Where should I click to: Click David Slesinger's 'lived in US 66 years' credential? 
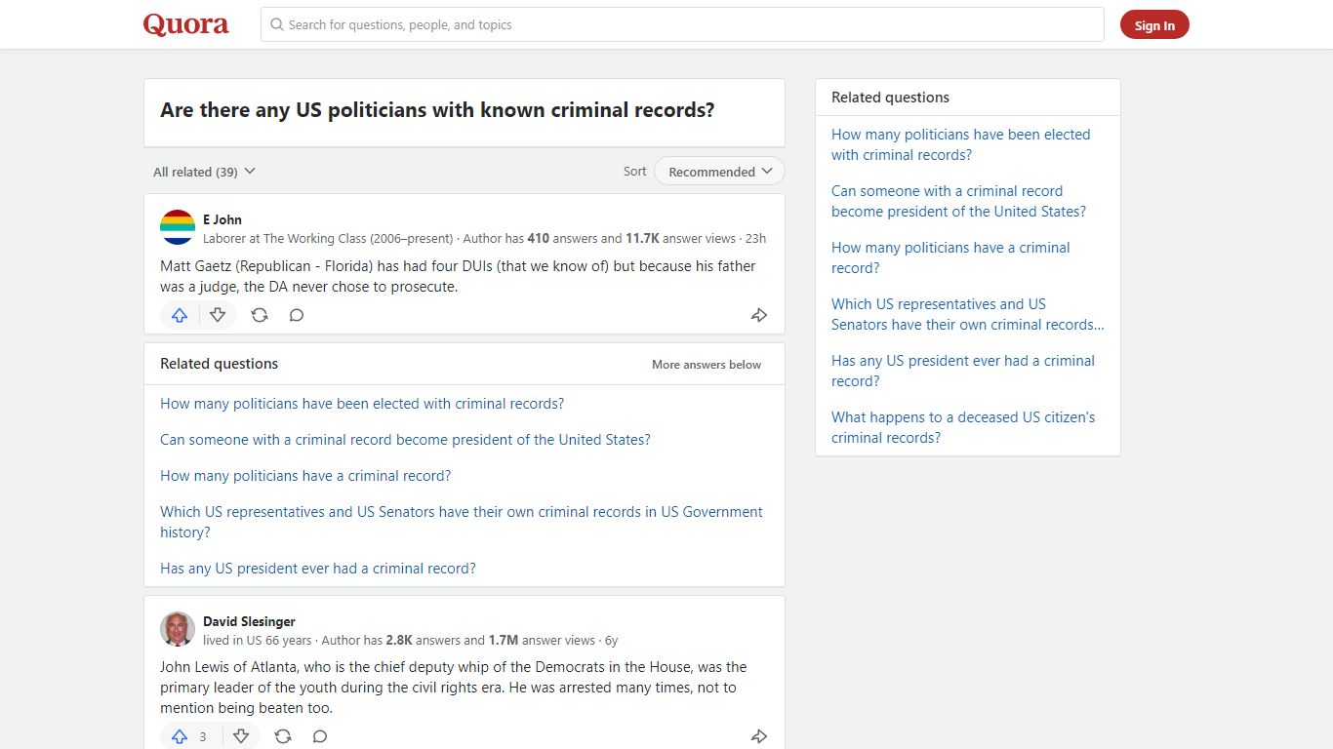click(x=258, y=640)
